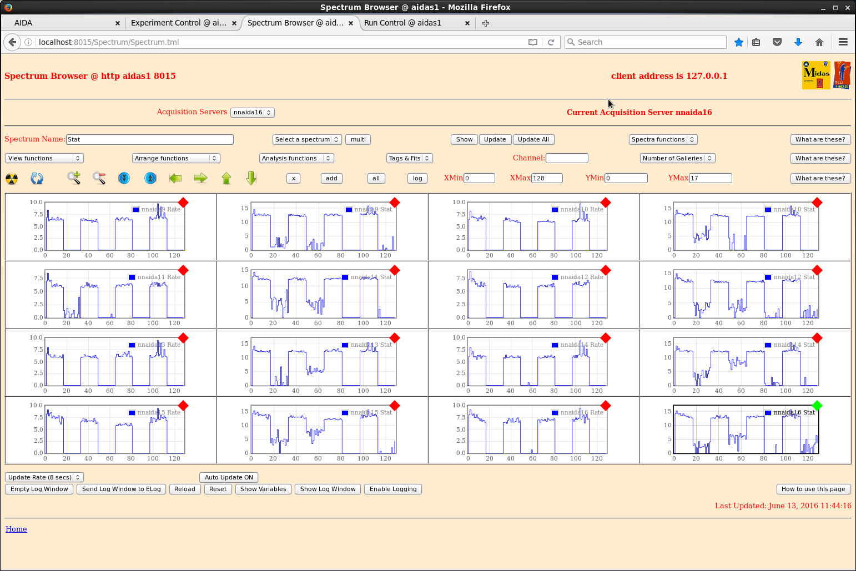The image size is (856, 571).
Task: Click the green down arrow icon
Action: [251, 178]
